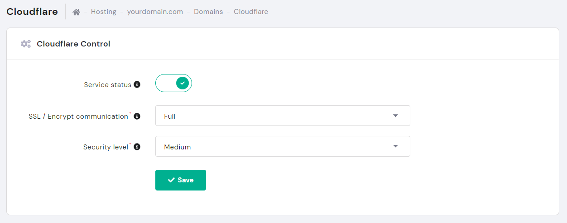Click the checkmark icon on the Save button
The image size is (567, 223).
coord(171,180)
